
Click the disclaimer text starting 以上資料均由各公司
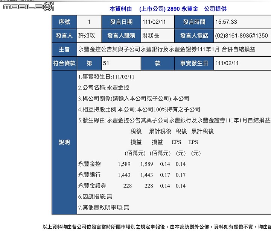[x=157, y=227]
